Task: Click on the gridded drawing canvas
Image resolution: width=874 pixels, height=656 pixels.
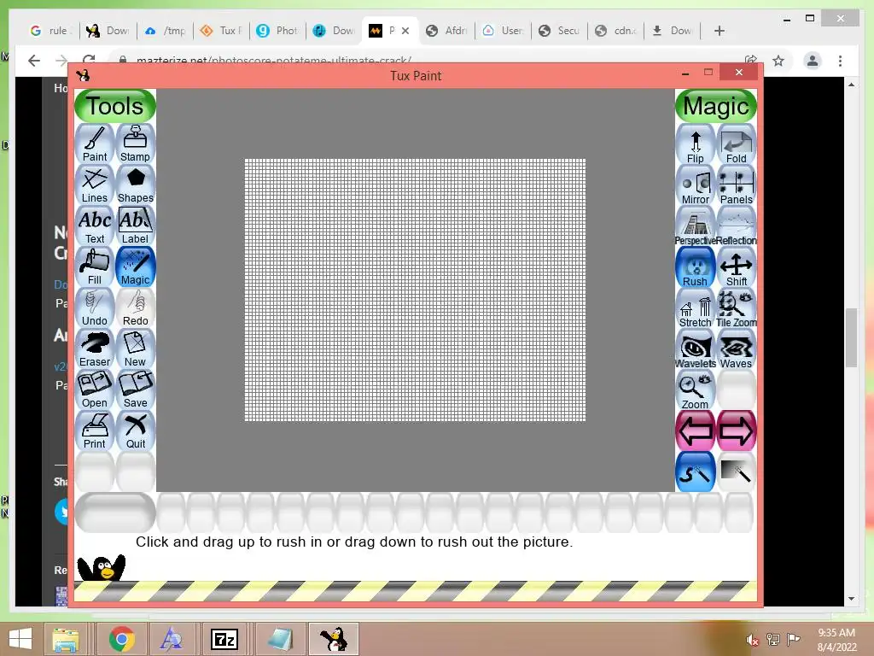Action: point(416,290)
